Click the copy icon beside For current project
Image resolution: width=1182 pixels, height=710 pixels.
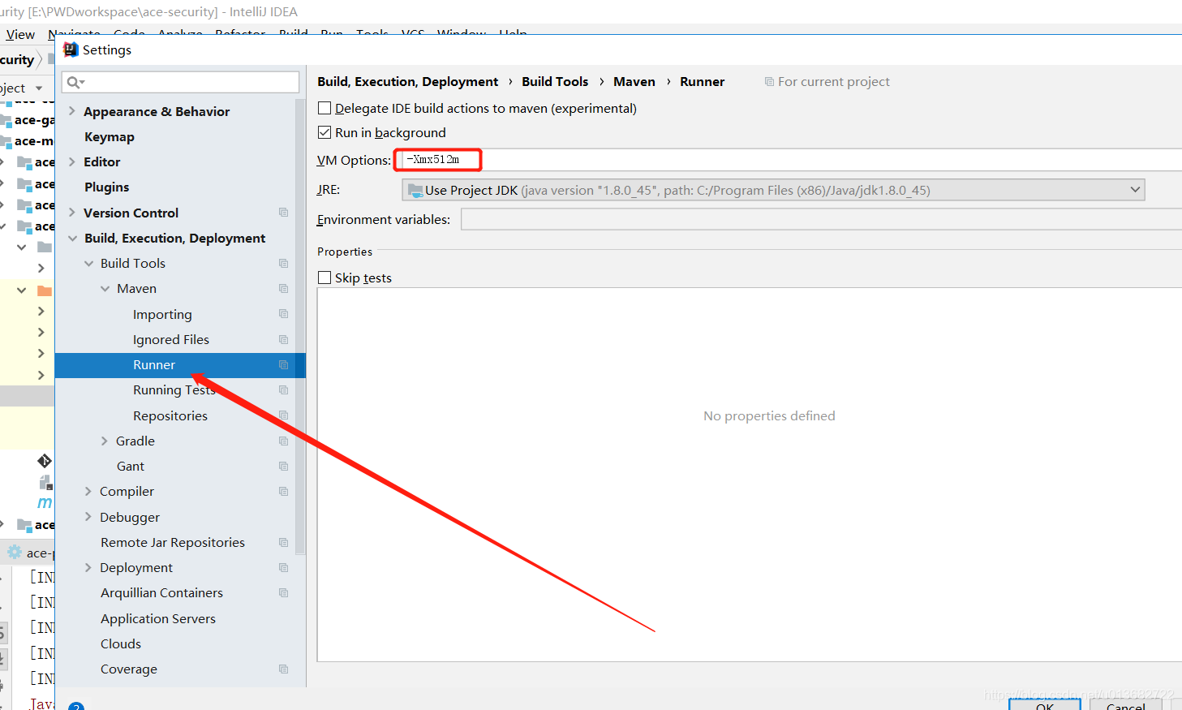769,81
